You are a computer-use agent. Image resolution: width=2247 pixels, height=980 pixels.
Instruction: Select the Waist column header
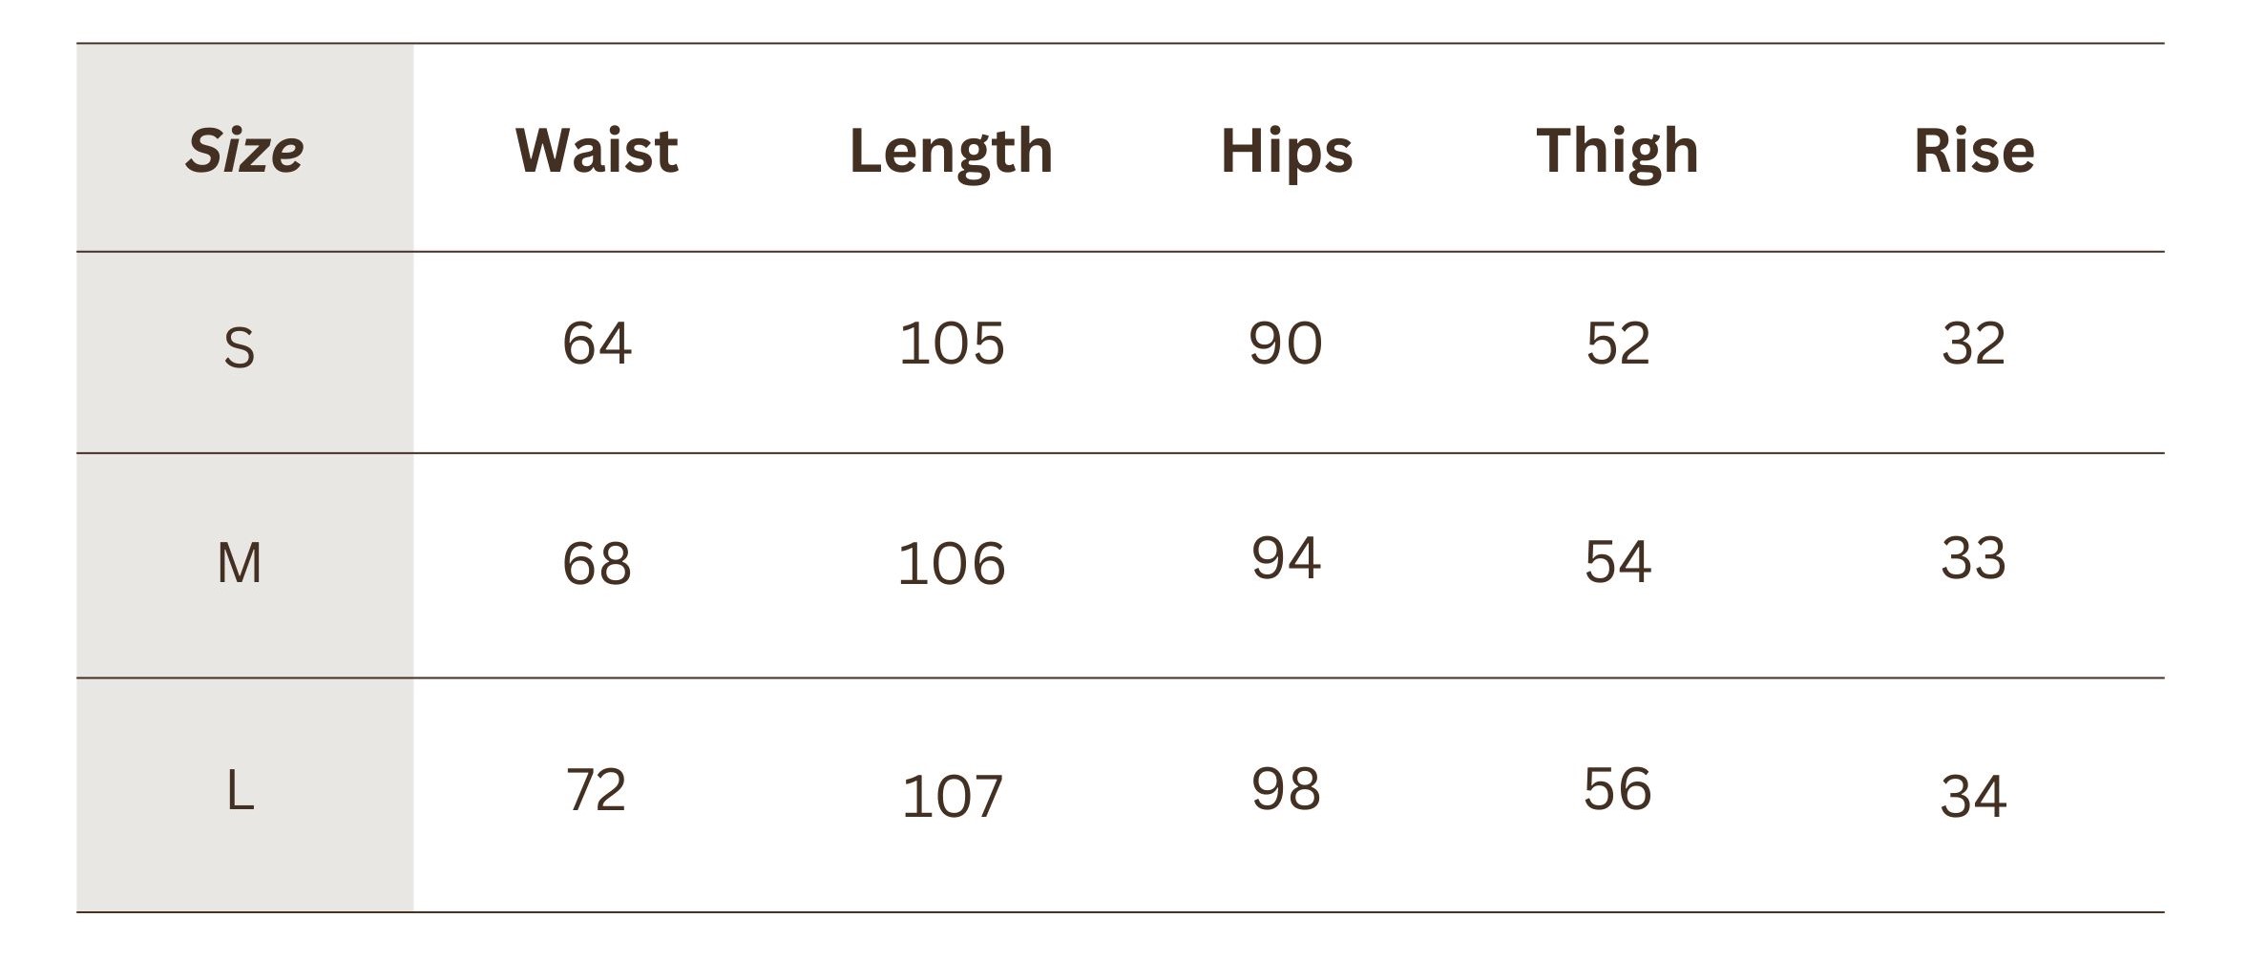597,151
